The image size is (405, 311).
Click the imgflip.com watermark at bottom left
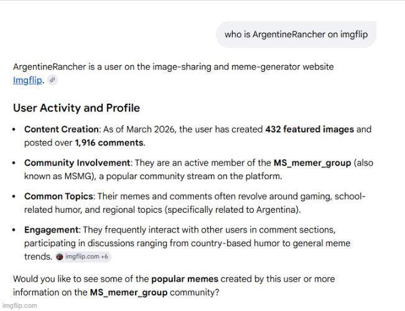(19, 305)
